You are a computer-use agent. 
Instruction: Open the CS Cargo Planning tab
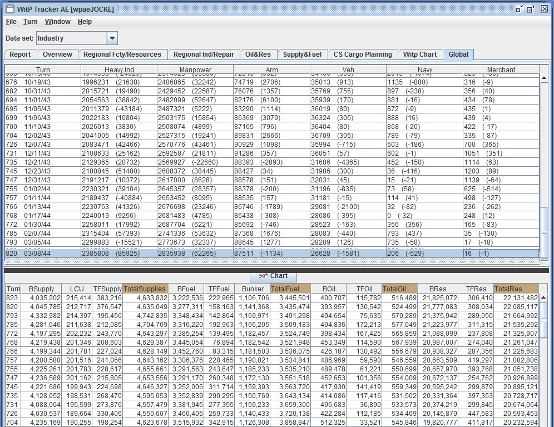363,54
